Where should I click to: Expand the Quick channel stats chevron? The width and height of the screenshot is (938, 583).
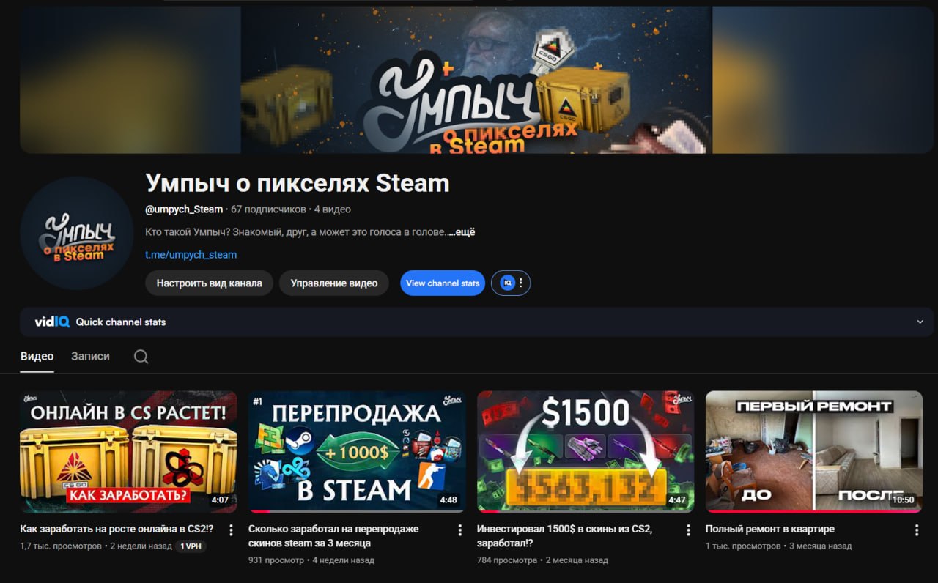pyautogui.click(x=920, y=322)
